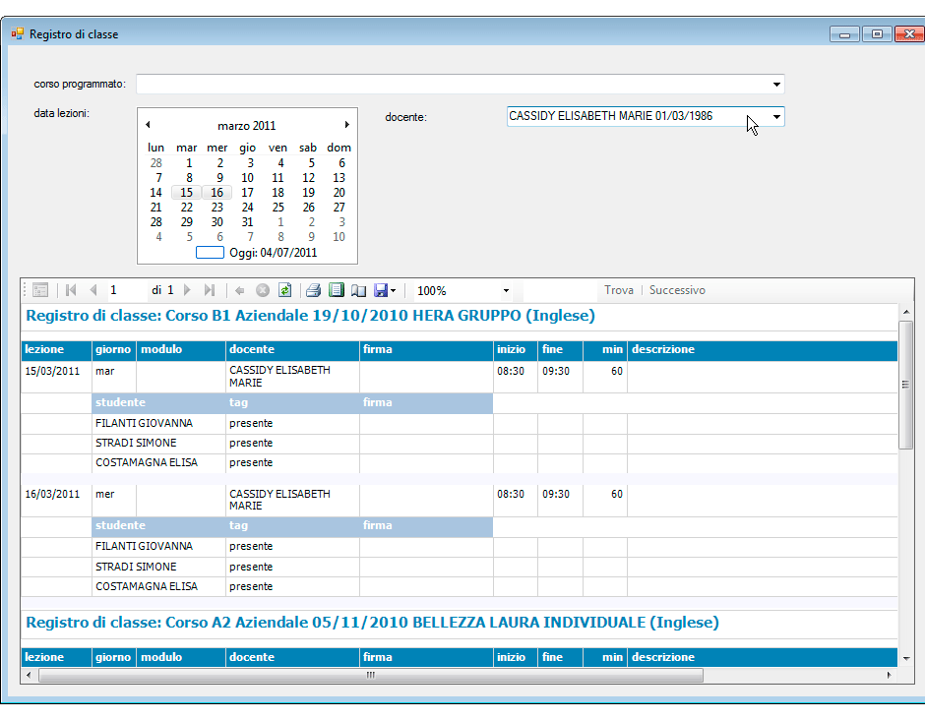Close the Registro di classe window
The image size is (925, 720).
point(909,34)
